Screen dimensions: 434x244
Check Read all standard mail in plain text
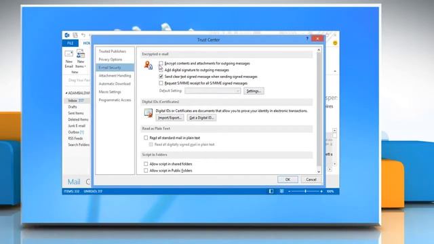[146, 138]
